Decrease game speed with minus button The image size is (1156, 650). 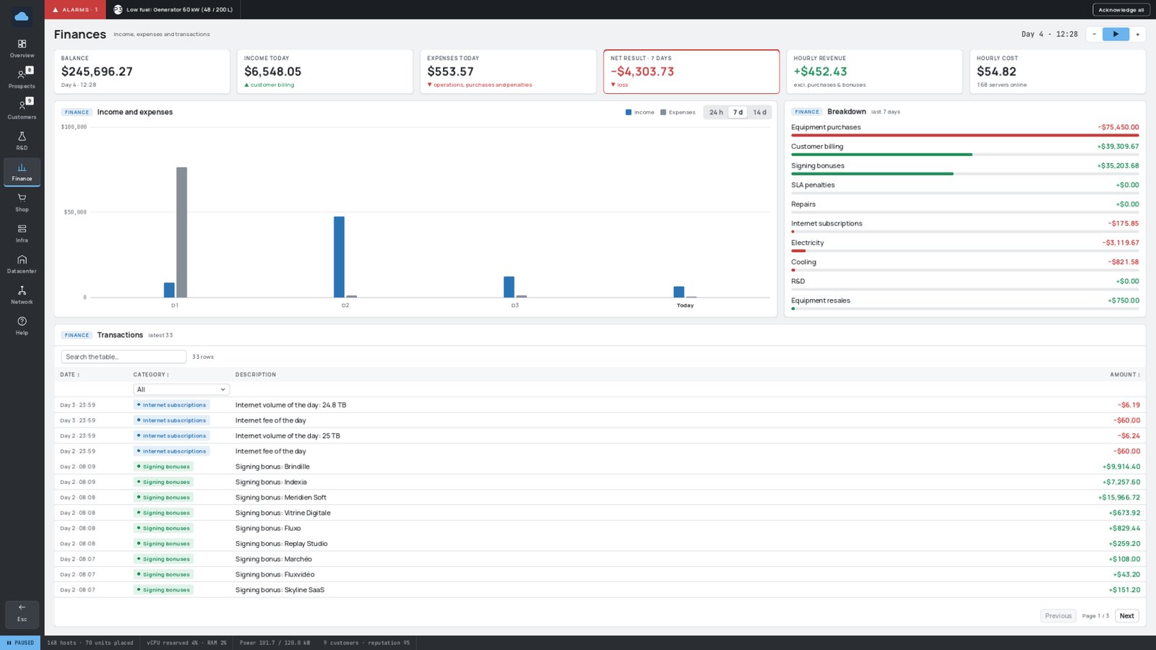point(1094,34)
